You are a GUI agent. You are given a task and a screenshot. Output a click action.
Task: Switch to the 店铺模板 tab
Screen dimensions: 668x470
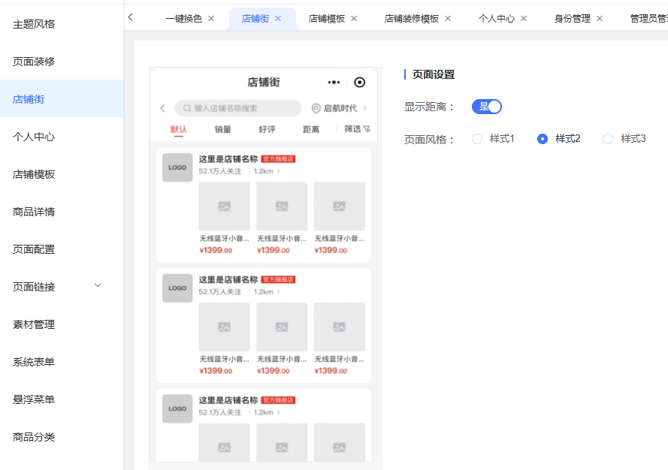(x=327, y=19)
